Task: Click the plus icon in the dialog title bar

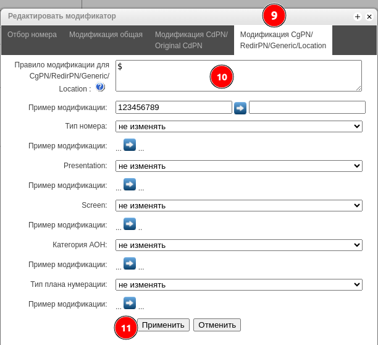Action: coord(358,17)
